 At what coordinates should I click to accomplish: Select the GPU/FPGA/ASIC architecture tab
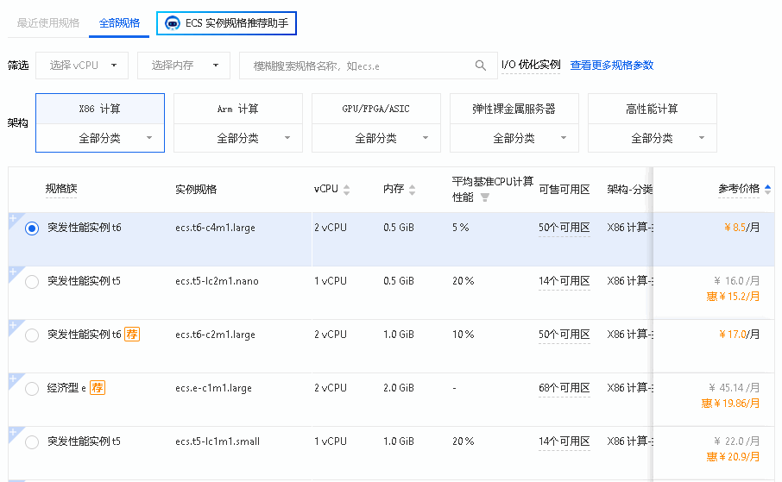click(x=376, y=109)
